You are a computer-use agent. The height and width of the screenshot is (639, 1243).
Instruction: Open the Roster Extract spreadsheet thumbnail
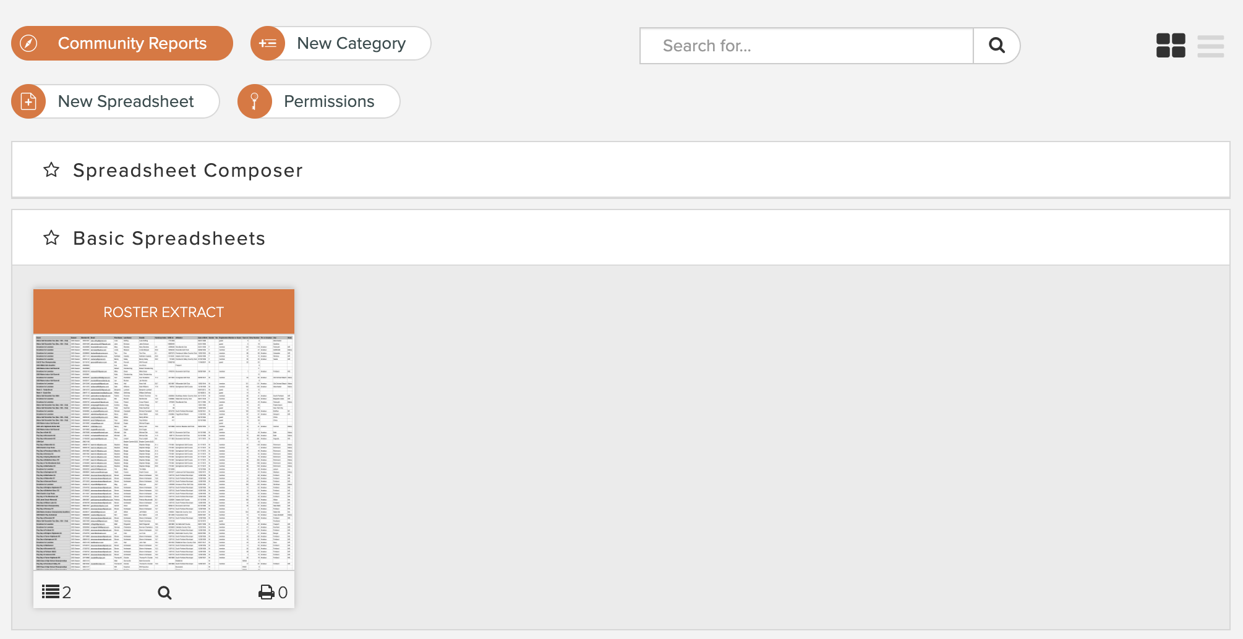(164, 452)
